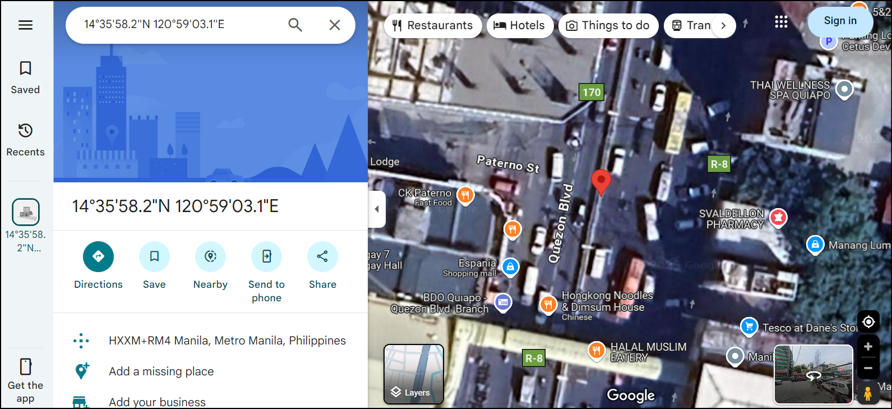The width and height of the screenshot is (892, 409).
Task: Click the Paterno St label
Action: pos(508,164)
